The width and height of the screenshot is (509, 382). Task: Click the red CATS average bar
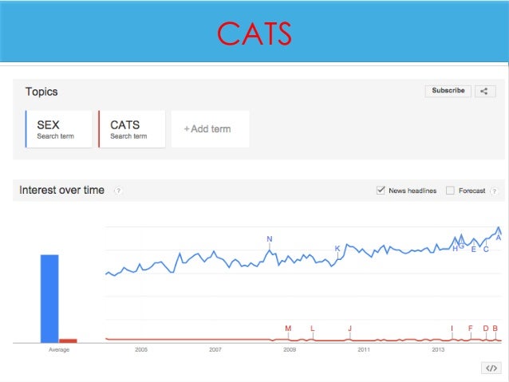(x=69, y=341)
